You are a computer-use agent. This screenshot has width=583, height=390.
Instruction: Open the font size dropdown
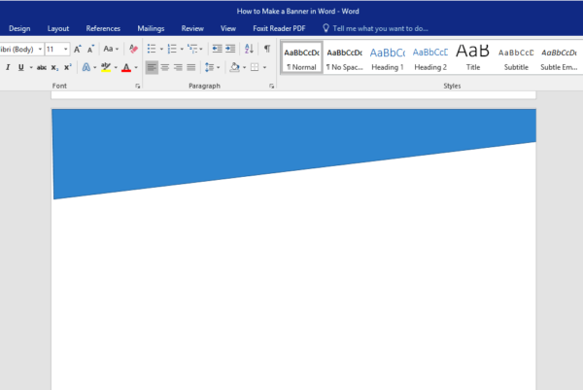(66, 50)
